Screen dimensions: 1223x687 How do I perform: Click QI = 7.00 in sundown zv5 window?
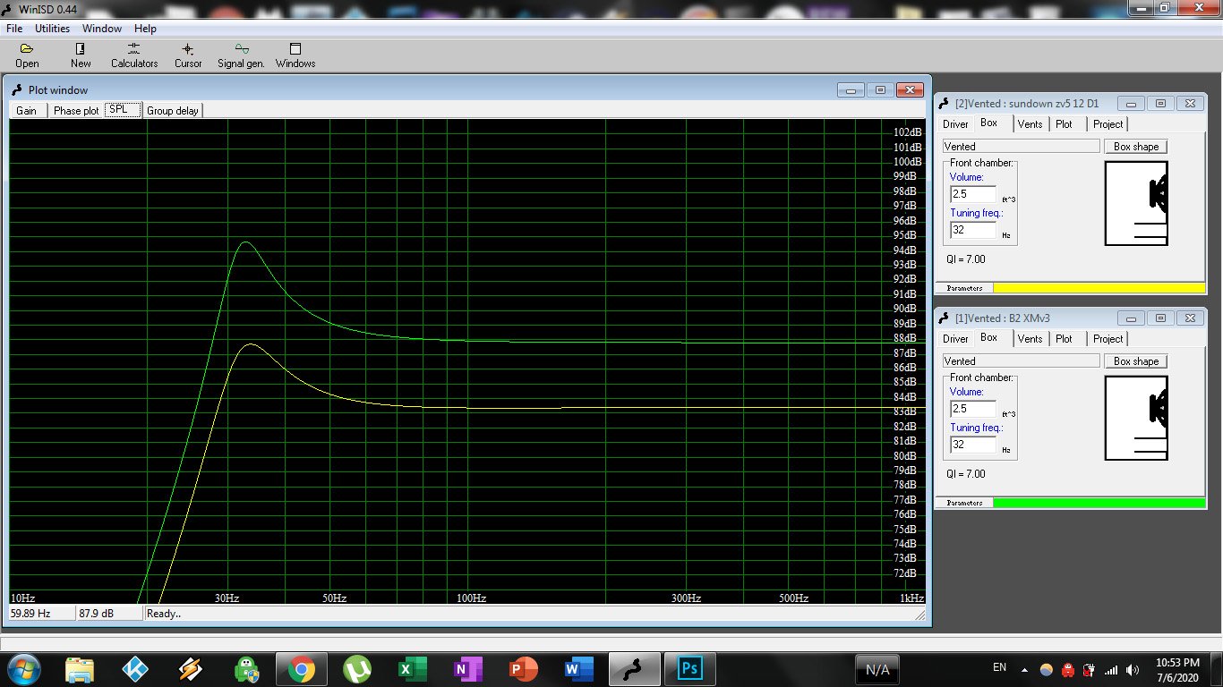966,259
